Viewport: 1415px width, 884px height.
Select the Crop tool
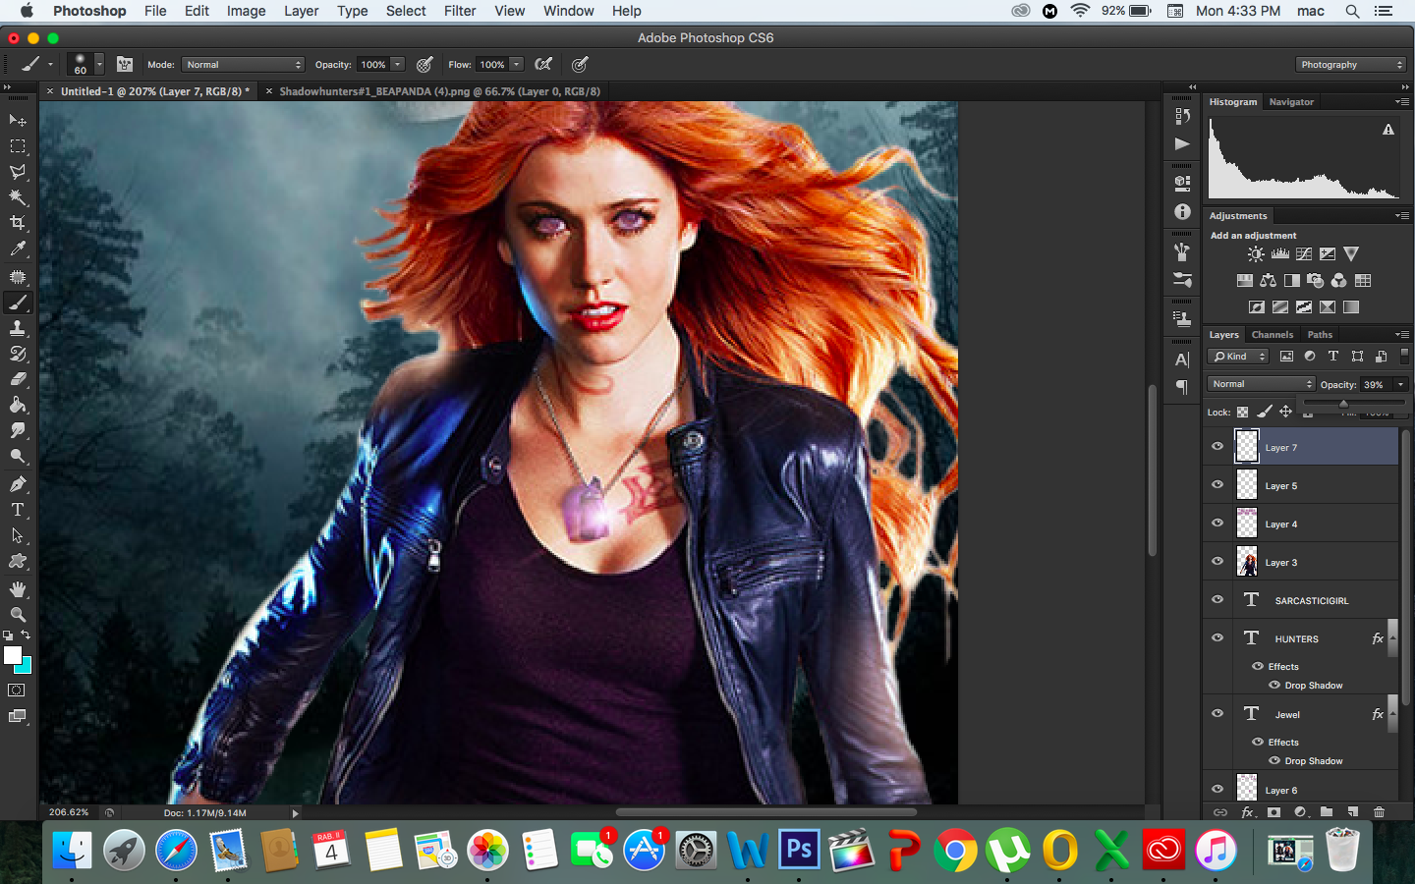(18, 223)
